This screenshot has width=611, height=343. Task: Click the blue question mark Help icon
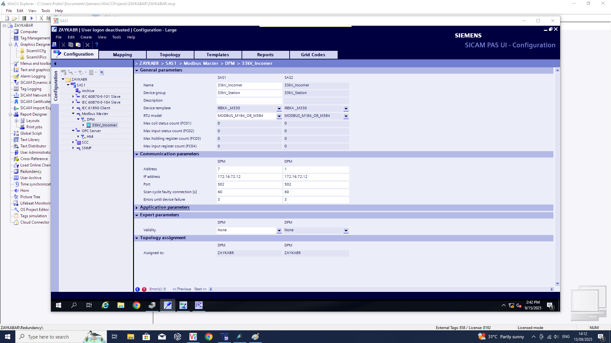[x=97, y=45]
